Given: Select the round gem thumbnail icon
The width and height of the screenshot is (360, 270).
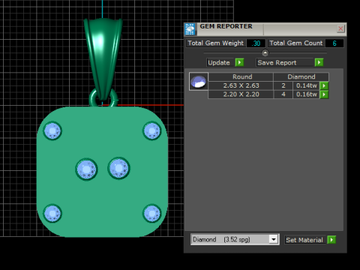Looking at the screenshot, I should pyautogui.click(x=199, y=82).
